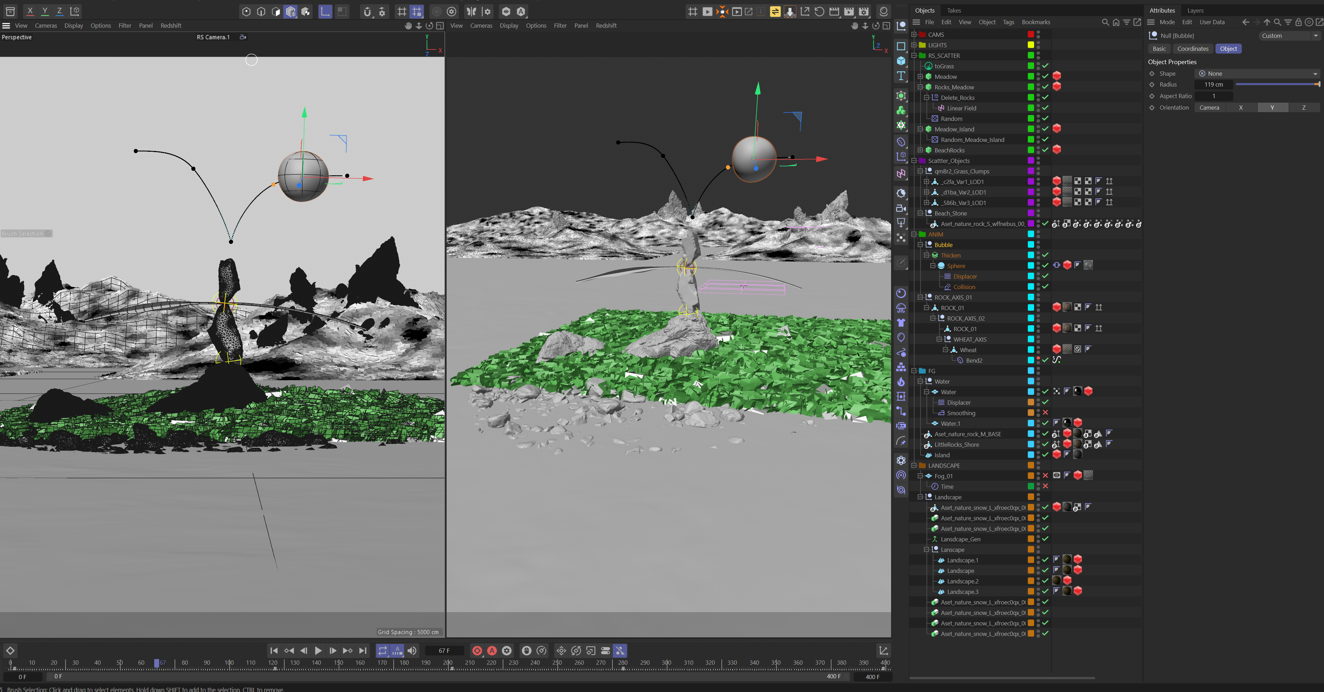Select the Cube primitive icon in side palette

click(x=901, y=61)
